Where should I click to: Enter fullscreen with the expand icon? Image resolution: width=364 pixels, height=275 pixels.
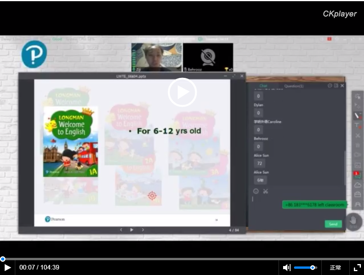tap(357, 268)
